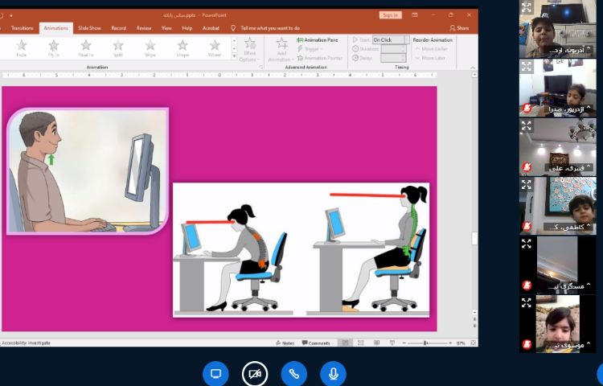Toggle the Notes pane in status bar
This screenshot has height=386, width=603.
285,343
